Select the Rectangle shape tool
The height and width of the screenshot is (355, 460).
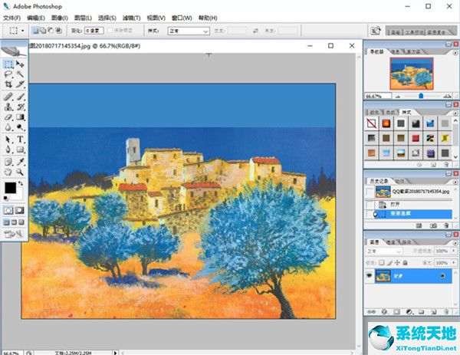click(x=20, y=150)
